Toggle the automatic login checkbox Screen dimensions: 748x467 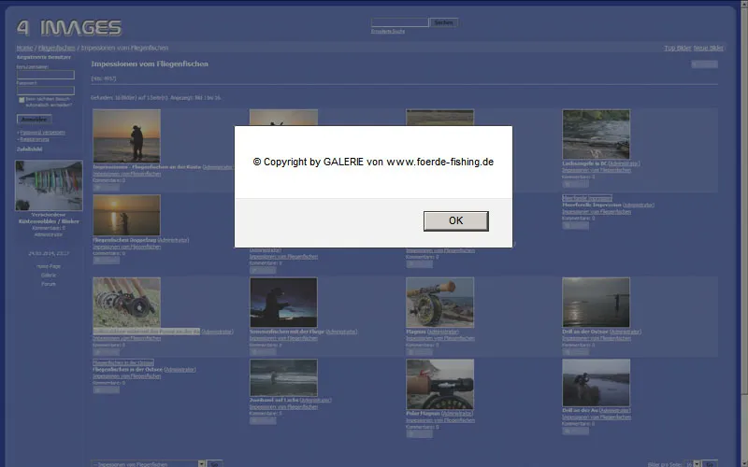tap(22, 99)
